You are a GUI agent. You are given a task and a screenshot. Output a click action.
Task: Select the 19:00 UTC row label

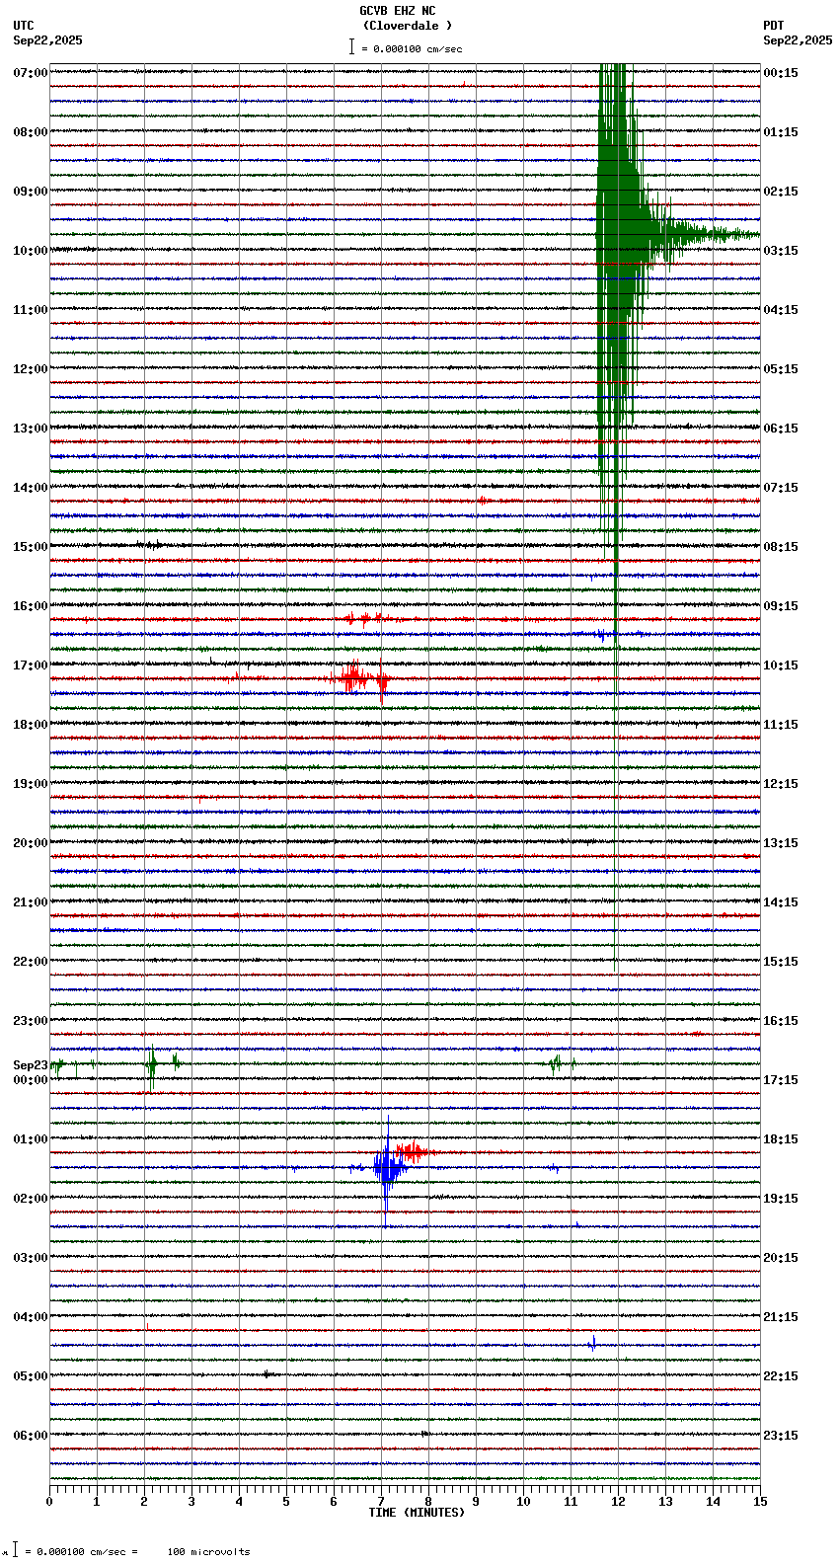(31, 784)
